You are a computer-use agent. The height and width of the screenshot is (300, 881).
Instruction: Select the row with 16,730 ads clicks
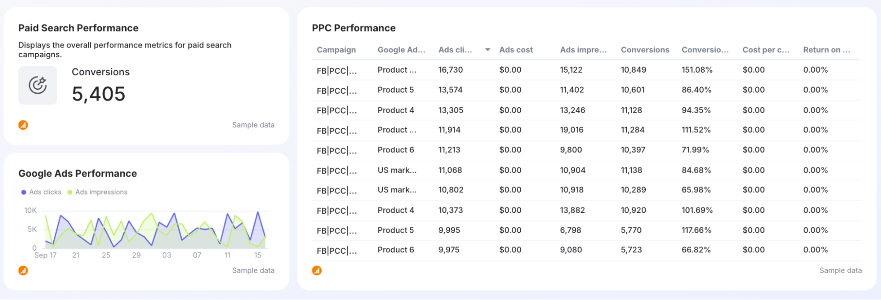click(450, 70)
